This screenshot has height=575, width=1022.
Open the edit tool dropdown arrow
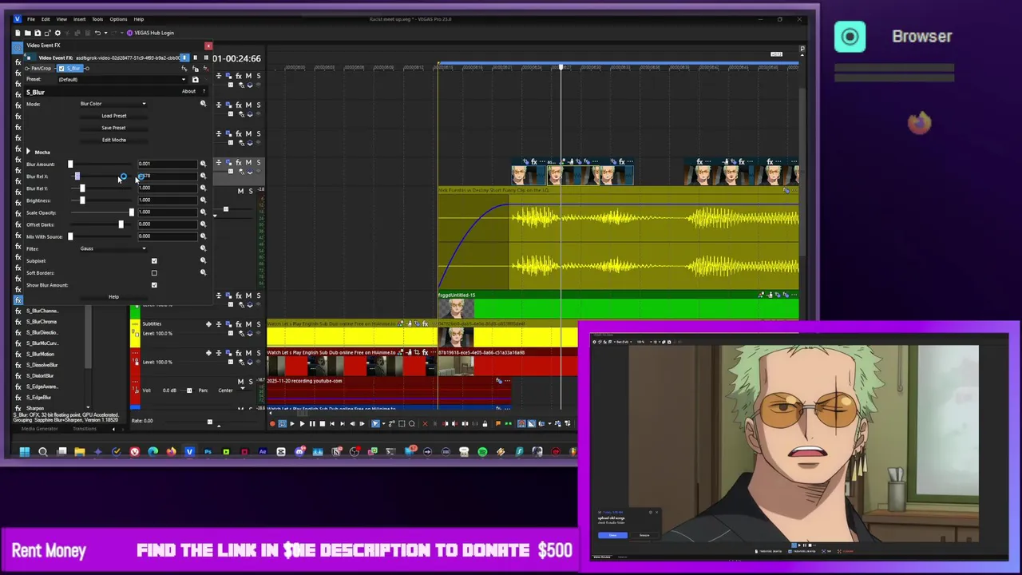click(x=384, y=423)
